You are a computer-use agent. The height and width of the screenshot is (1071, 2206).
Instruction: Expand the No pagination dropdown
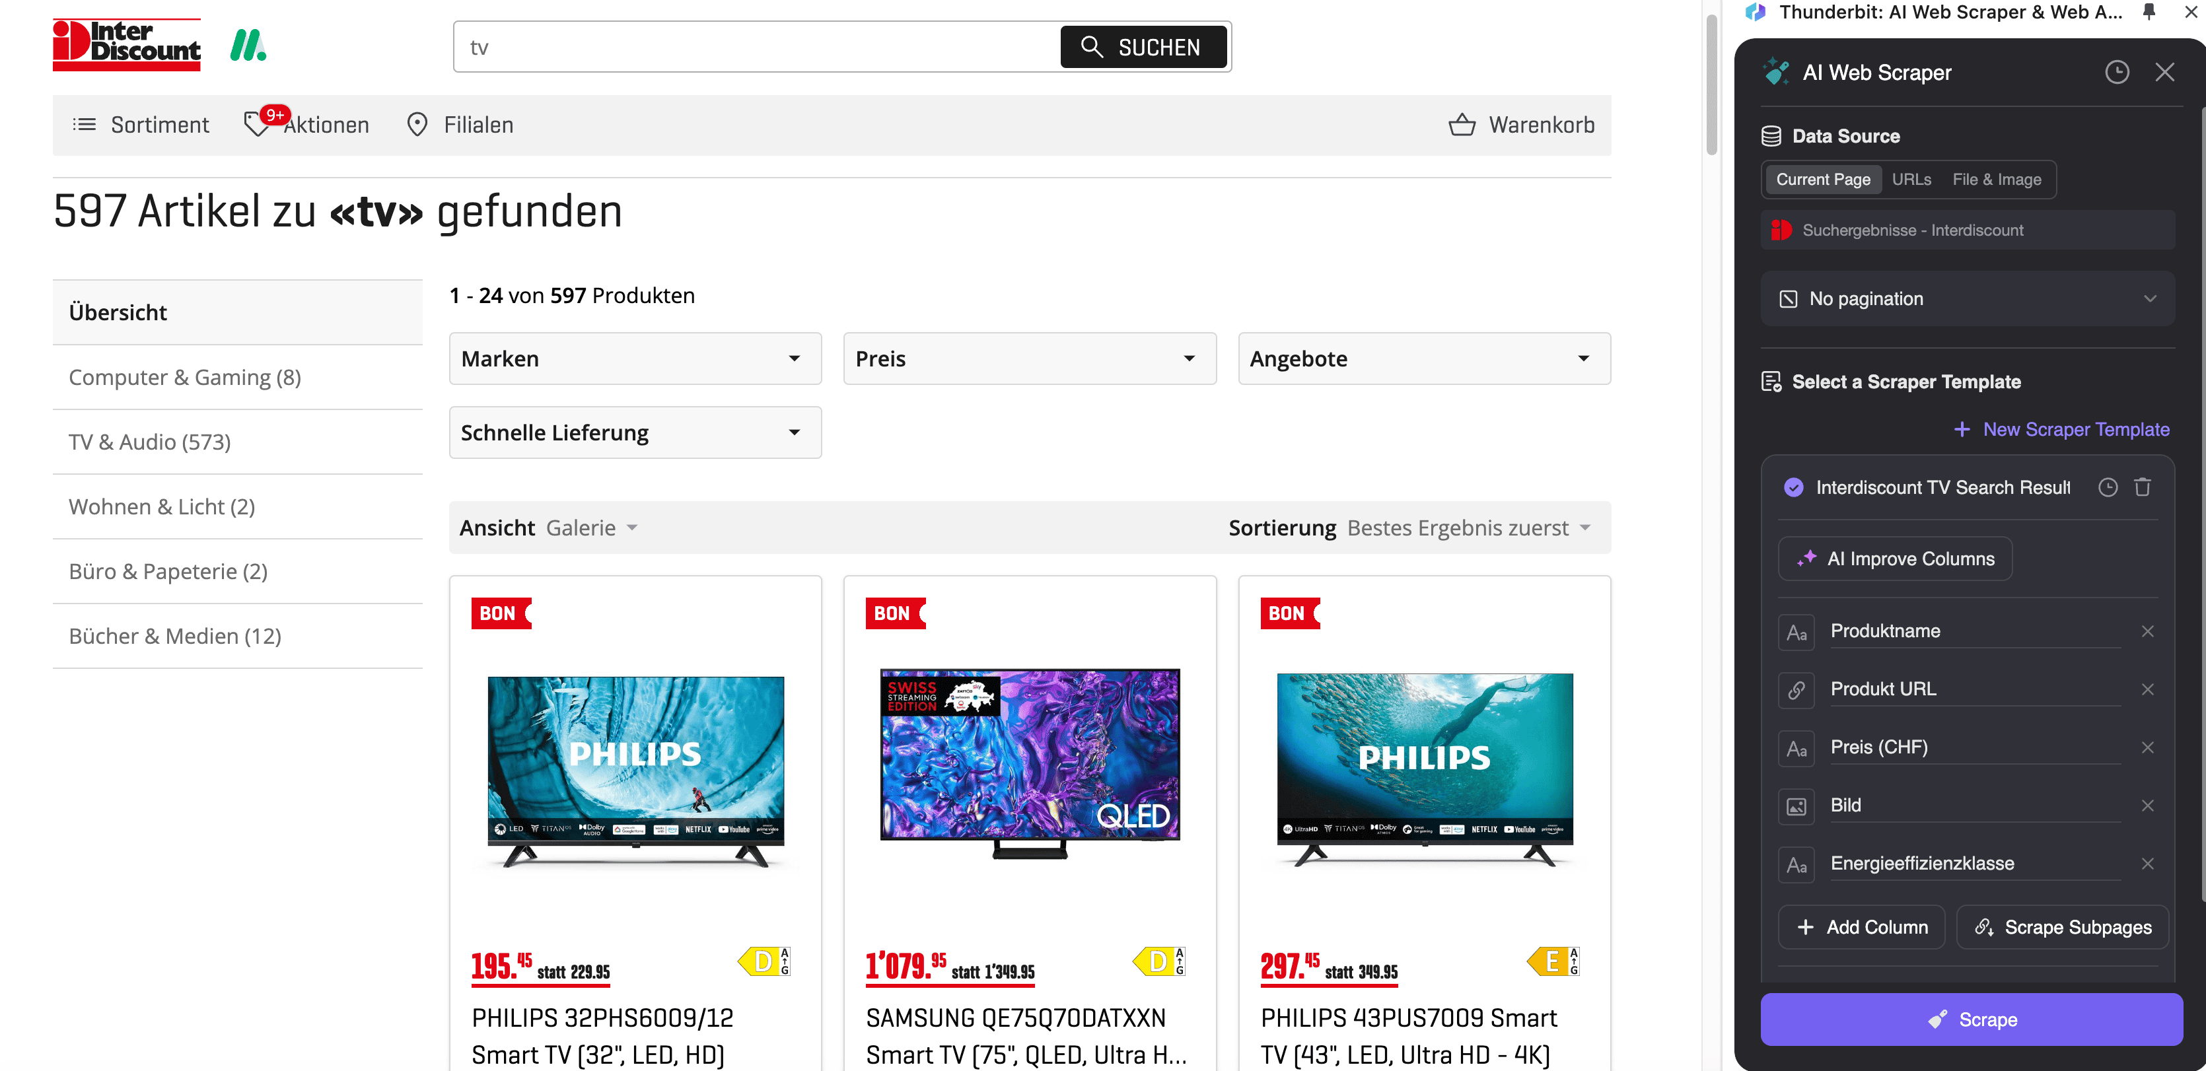[1967, 299]
